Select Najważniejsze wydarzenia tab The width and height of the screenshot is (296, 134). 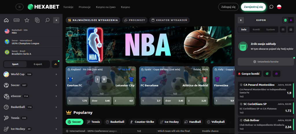tap(93, 20)
